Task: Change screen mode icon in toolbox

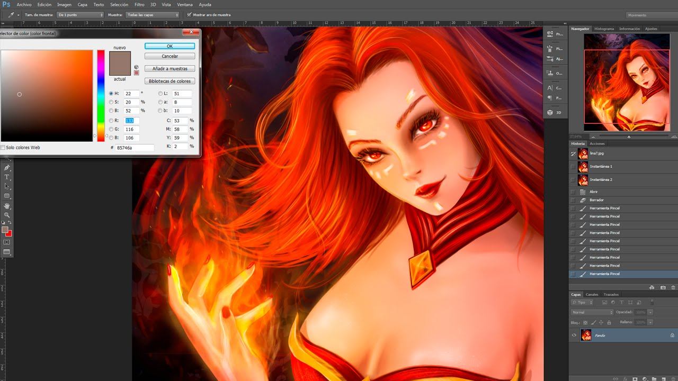Action: click(x=7, y=252)
